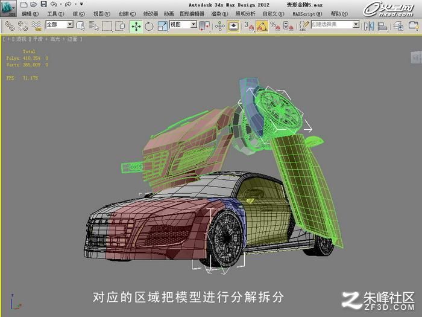Open the 视图(V) menu

(x=102, y=13)
